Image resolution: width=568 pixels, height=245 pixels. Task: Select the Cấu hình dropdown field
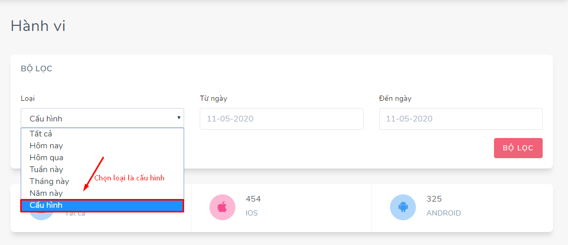tap(102, 118)
